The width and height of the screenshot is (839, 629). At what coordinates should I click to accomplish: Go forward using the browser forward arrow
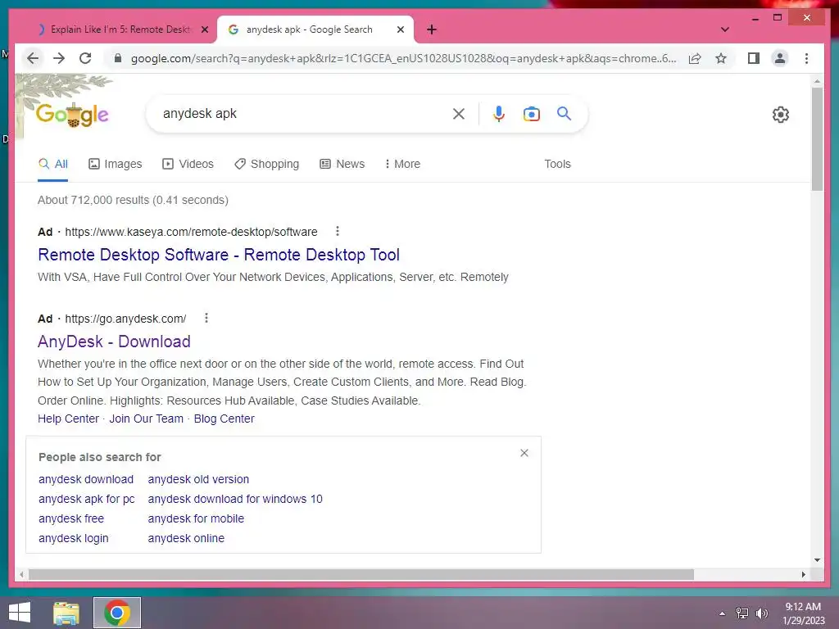click(59, 58)
